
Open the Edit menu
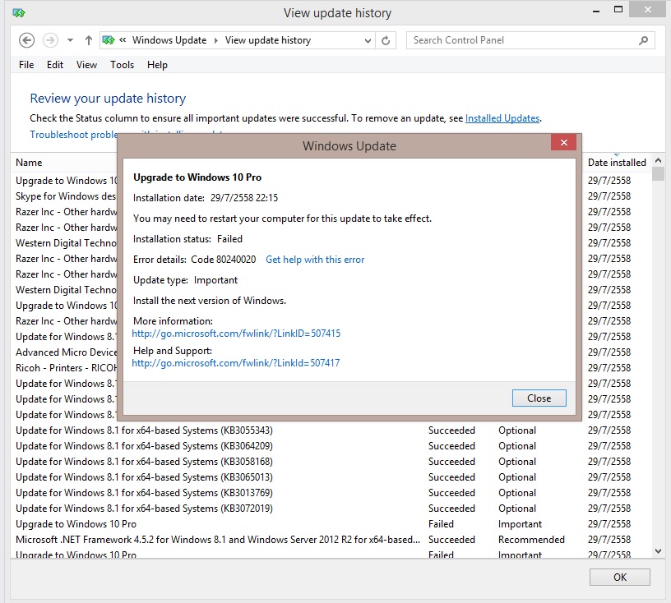(55, 65)
